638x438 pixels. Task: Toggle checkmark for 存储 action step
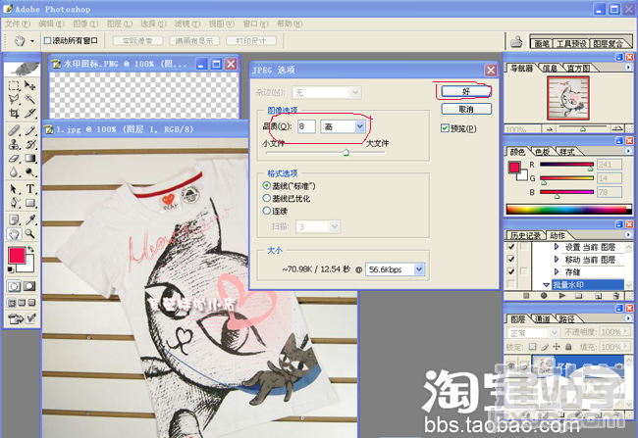click(511, 271)
